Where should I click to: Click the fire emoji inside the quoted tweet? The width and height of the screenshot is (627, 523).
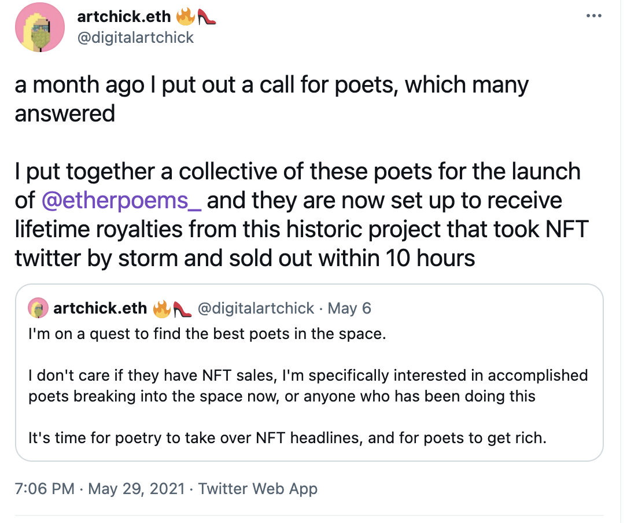(x=161, y=308)
